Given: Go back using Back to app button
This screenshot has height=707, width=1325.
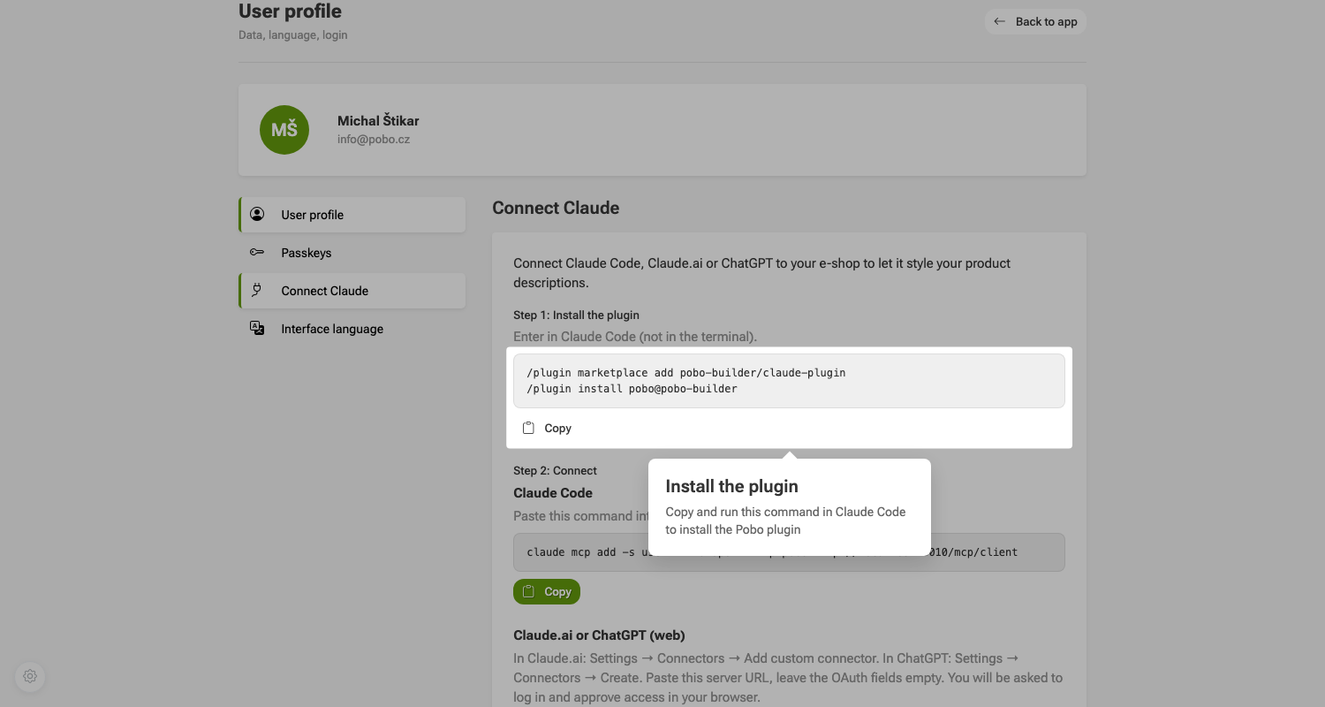Looking at the screenshot, I should point(1035,21).
